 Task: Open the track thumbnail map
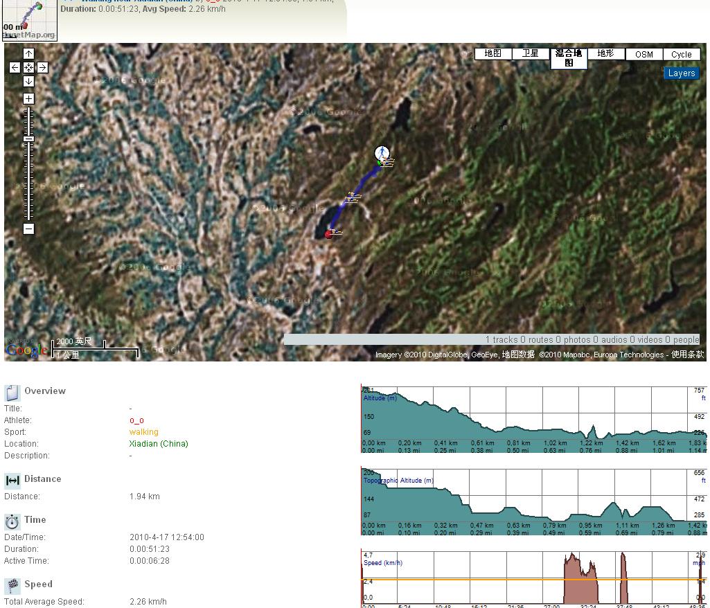tap(29, 20)
